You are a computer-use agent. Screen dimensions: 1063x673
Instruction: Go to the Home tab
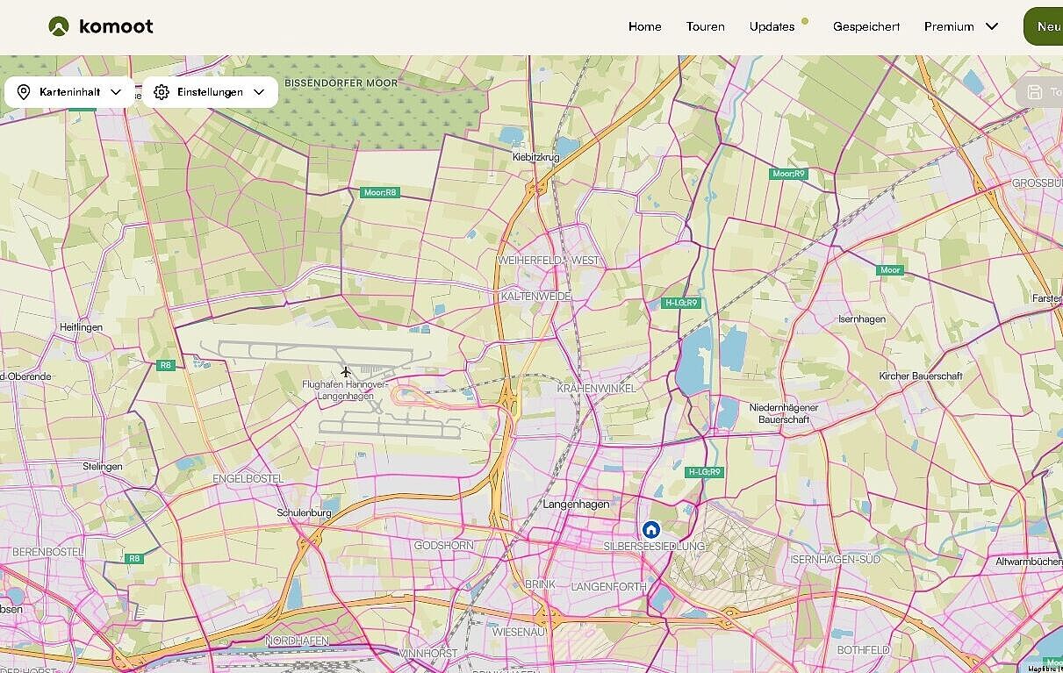tap(644, 26)
